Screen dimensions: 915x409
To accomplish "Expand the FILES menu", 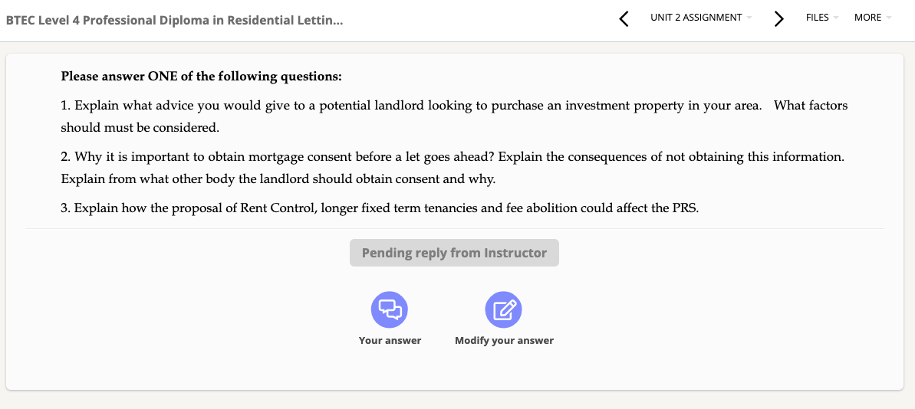I will tap(821, 18).
